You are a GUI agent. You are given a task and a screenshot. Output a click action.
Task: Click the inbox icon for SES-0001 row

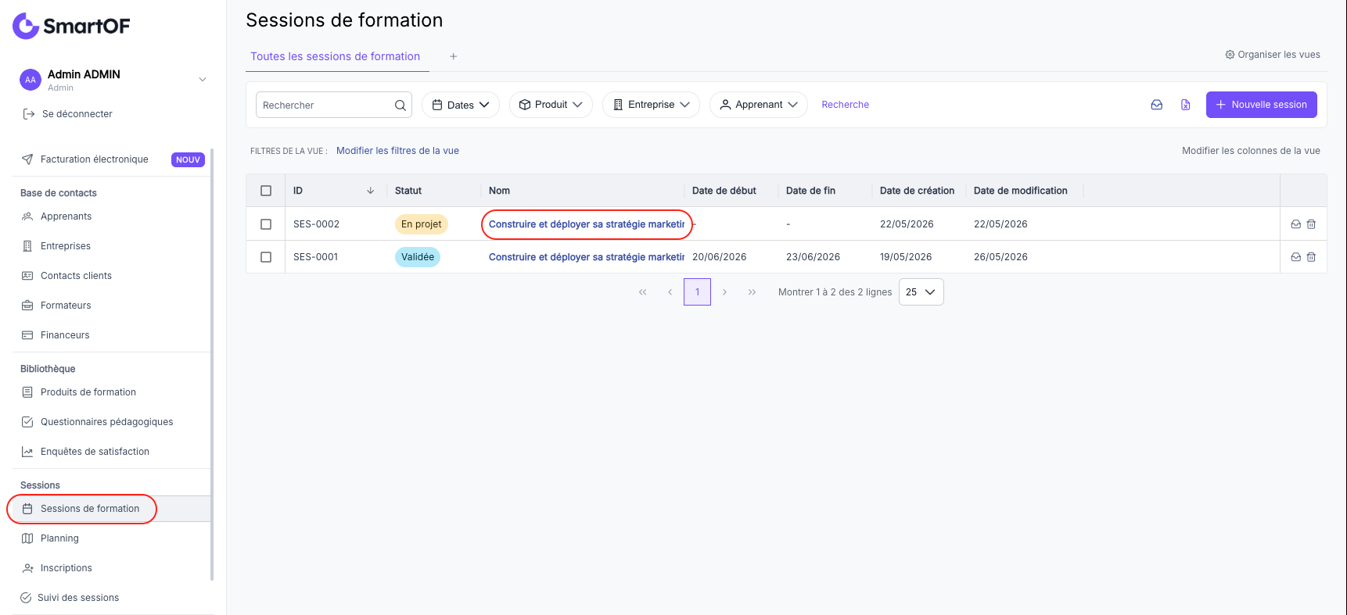[1295, 257]
